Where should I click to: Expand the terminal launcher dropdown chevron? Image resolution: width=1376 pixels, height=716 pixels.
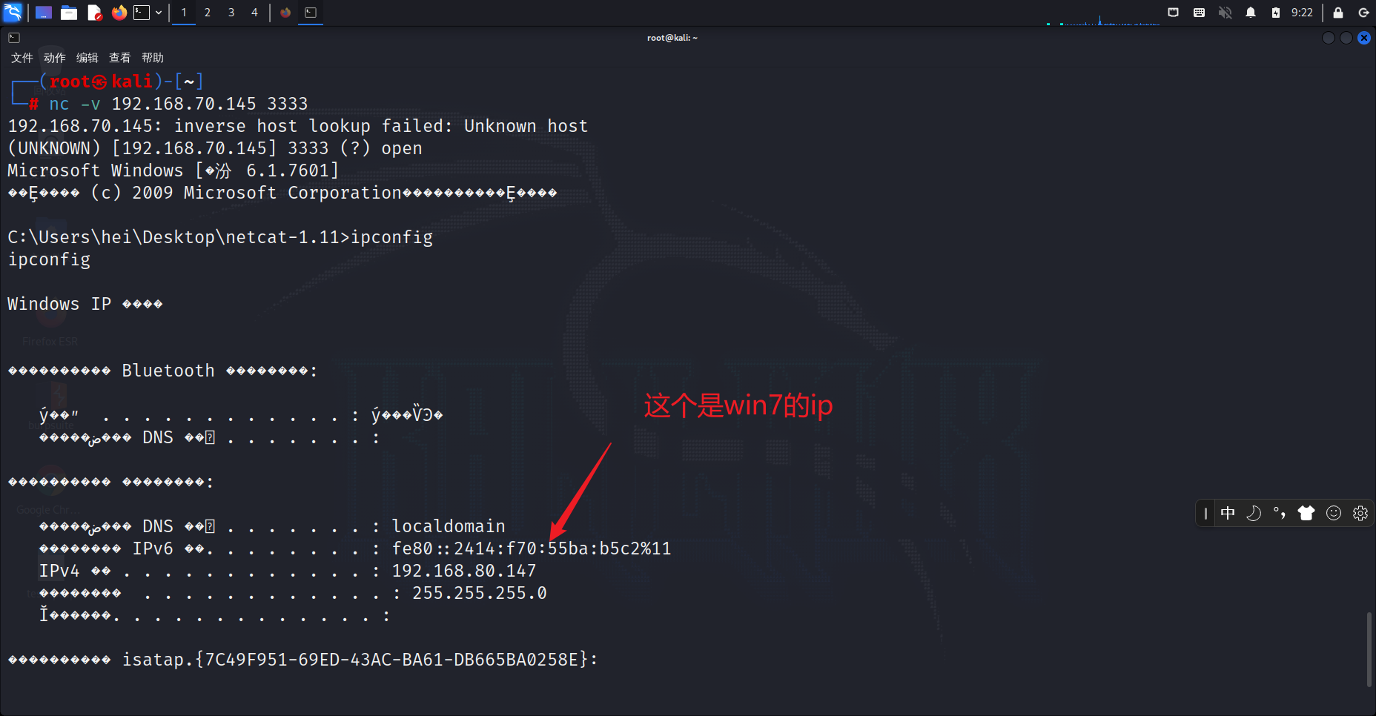[x=158, y=13]
